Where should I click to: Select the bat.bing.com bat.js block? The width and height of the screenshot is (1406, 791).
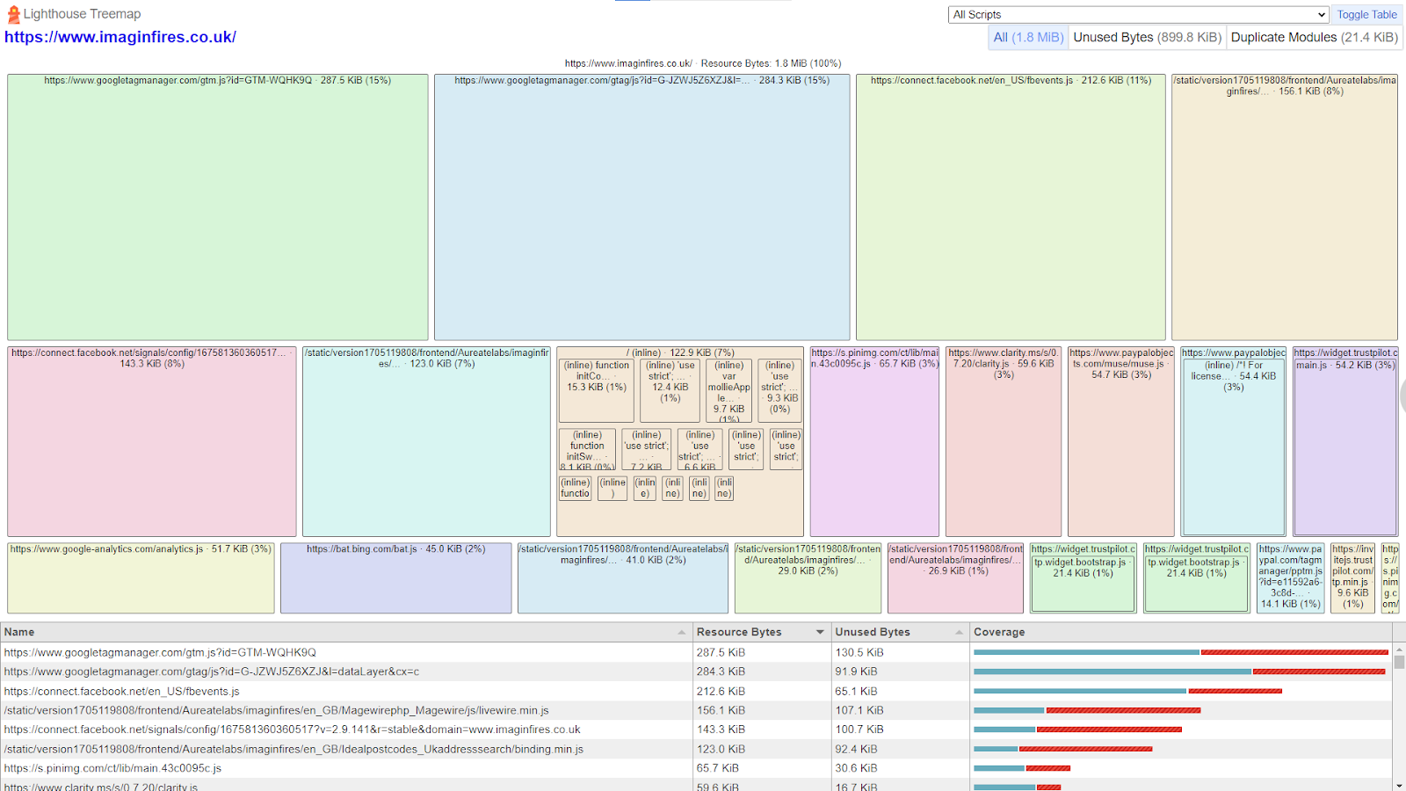pyautogui.click(x=396, y=578)
